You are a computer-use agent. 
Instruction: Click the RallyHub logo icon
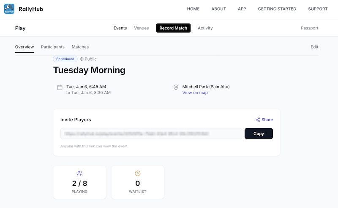click(9, 9)
